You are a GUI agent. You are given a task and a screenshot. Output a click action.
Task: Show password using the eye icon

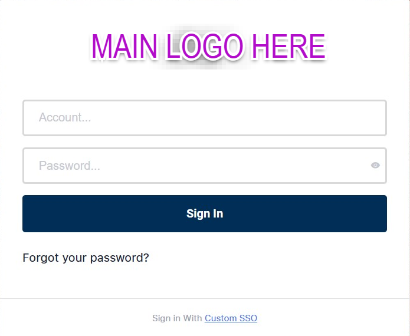tap(375, 166)
